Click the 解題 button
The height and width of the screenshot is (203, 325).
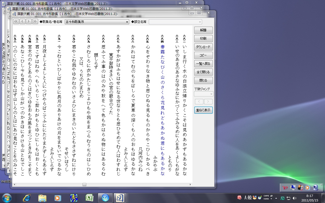203,30
